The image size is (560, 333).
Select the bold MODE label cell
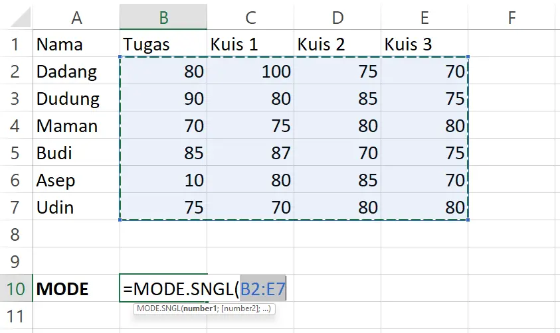[76, 289]
